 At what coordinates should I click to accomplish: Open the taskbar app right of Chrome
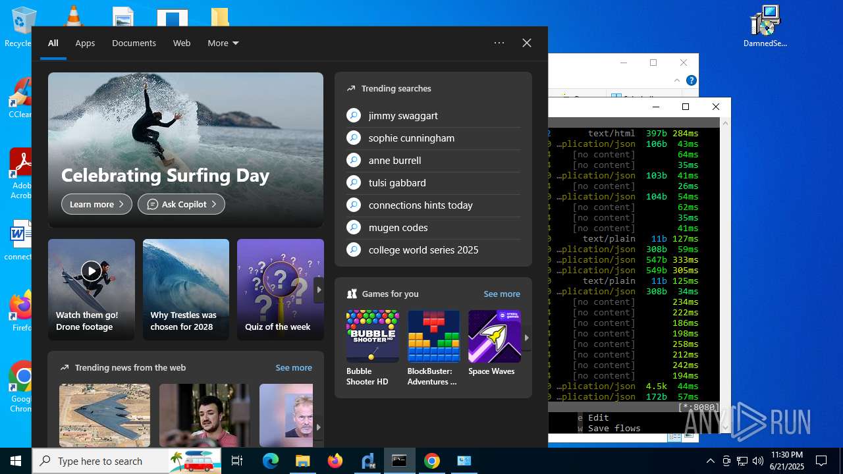click(464, 461)
